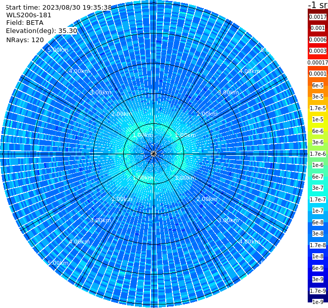Select the 3e-8 colorbar value
The image size is (328, 308).
click(318, 233)
